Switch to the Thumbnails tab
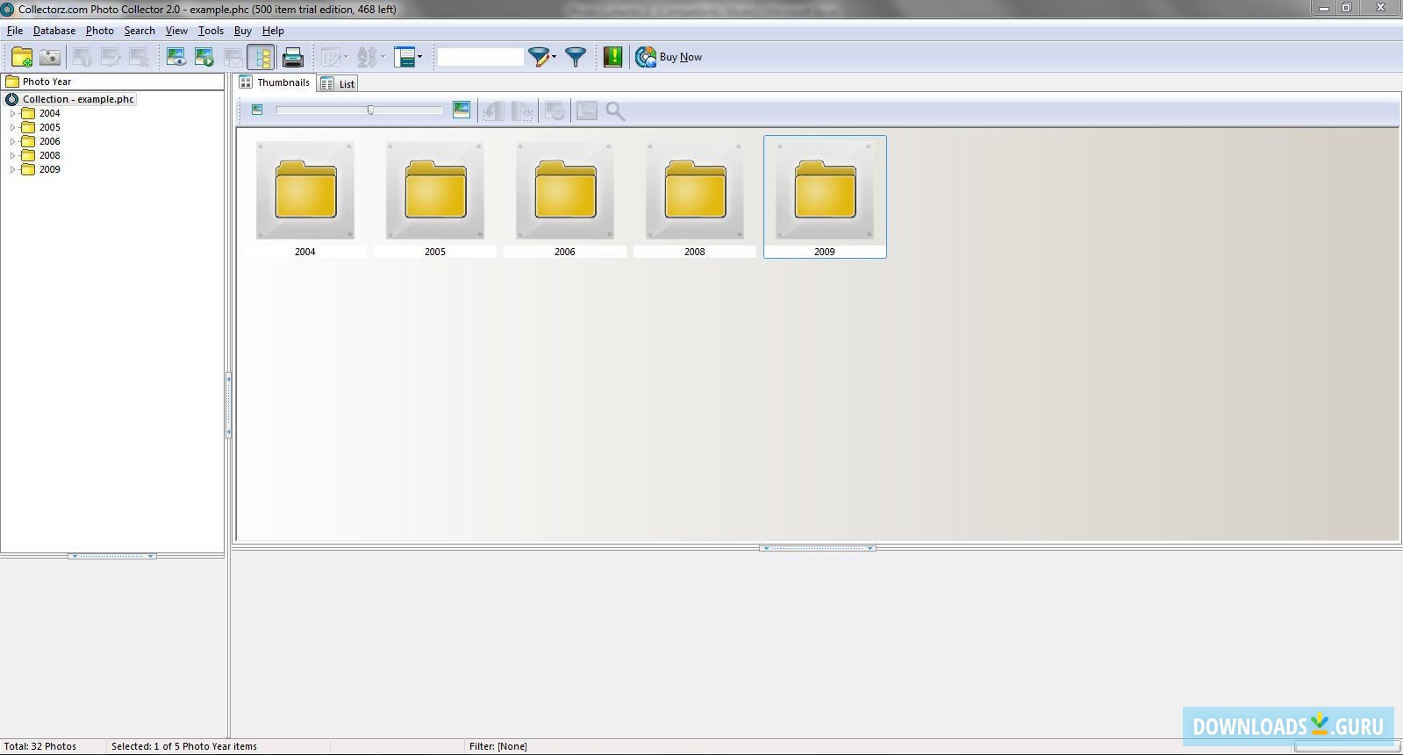Viewport: 1403px width, 755px height. point(276,82)
